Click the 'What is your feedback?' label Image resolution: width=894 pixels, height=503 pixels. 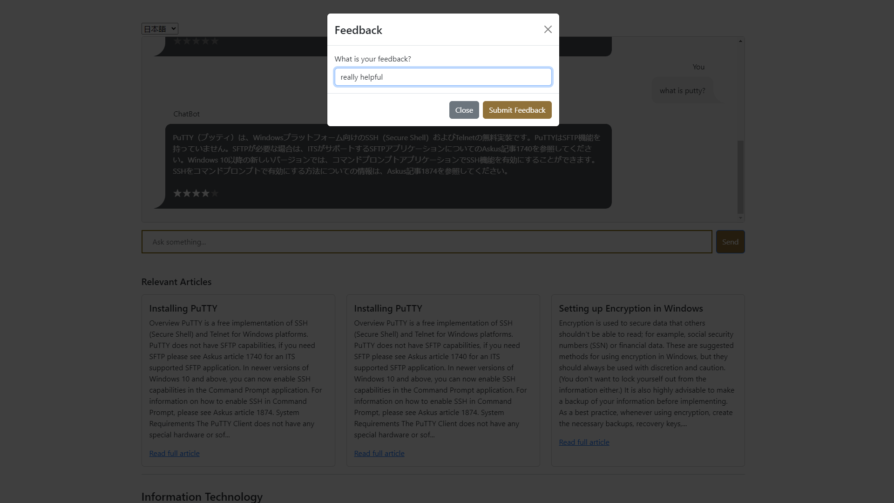click(x=372, y=59)
